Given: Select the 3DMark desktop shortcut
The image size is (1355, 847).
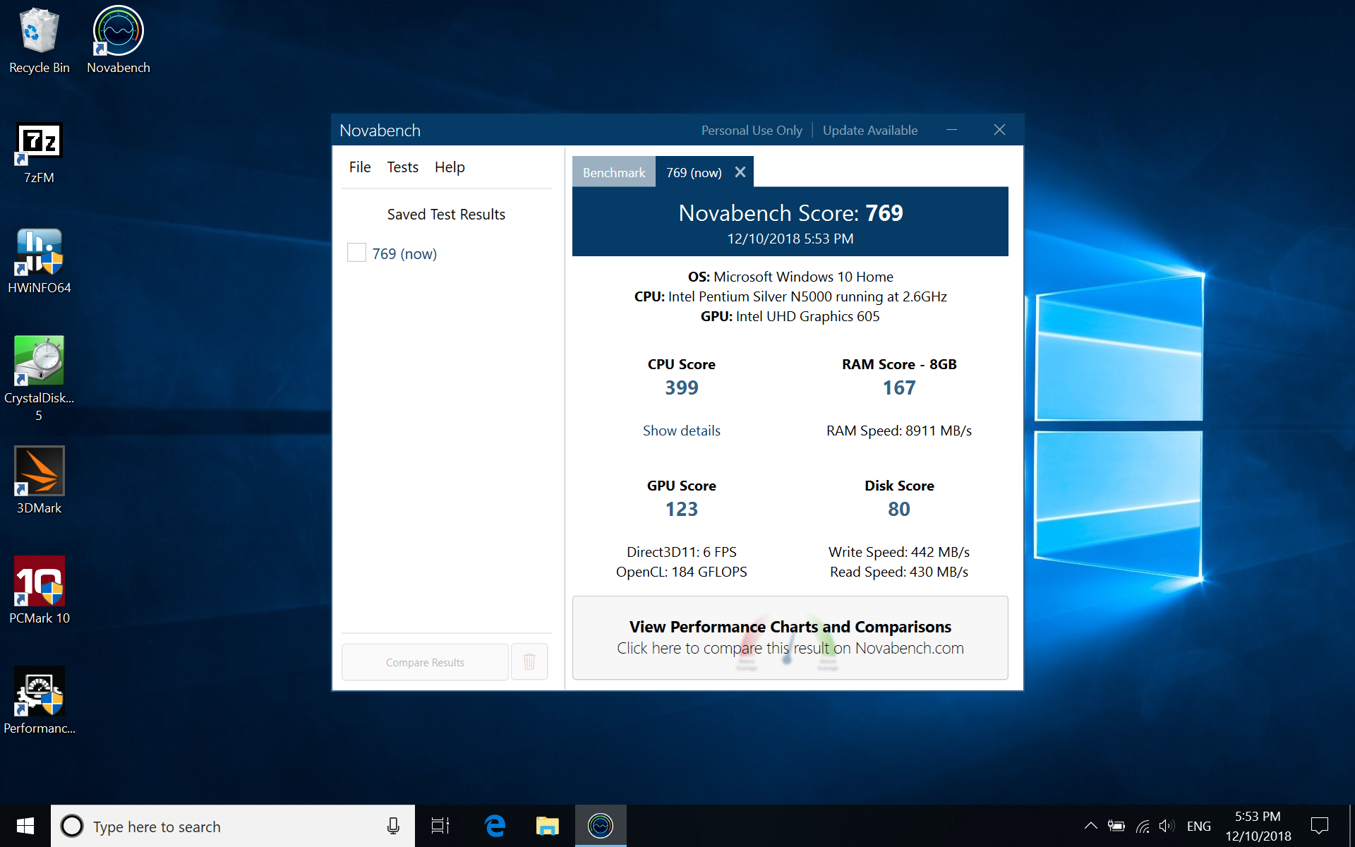Looking at the screenshot, I should (40, 481).
